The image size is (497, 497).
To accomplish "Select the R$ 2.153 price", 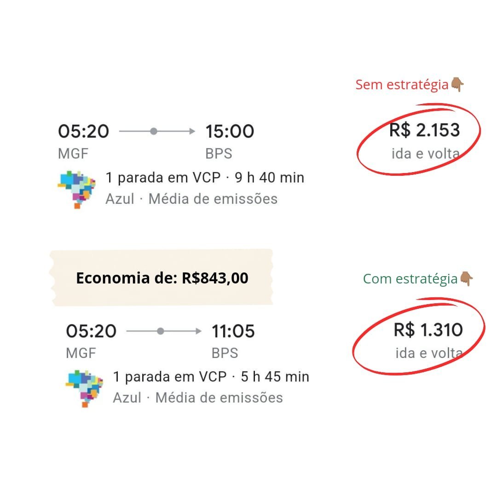I will pyautogui.click(x=424, y=130).
